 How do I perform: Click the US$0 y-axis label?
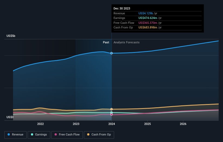tap(10, 117)
